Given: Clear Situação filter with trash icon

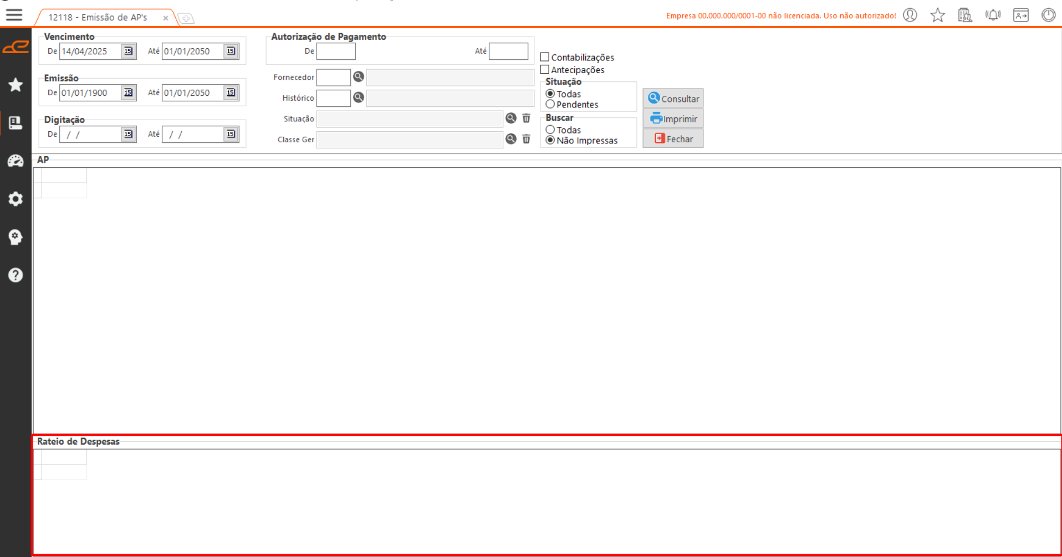Looking at the screenshot, I should coord(526,118).
